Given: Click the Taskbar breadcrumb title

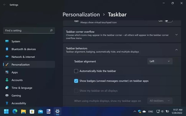Looking at the screenshot, I should (117, 15).
